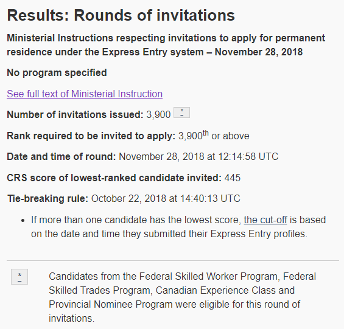
Task: Click the October 22, 2018 at 14:40:13 UTC timestamp
Action: pos(166,199)
